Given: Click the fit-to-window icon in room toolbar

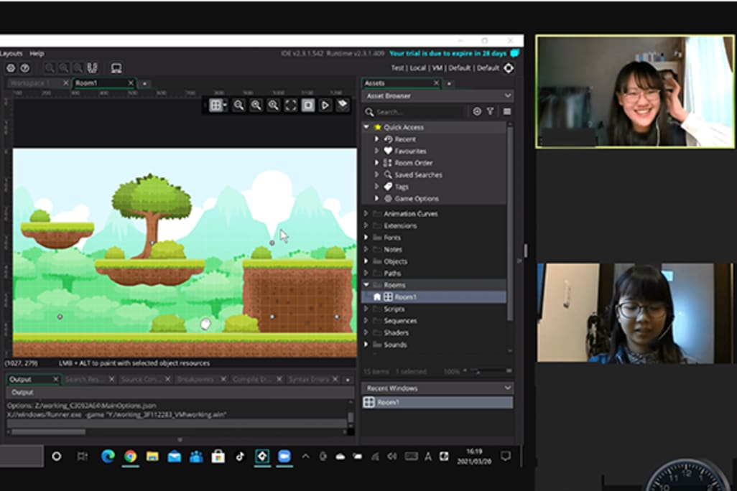Looking at the screenshot, I should pos(291,106).
